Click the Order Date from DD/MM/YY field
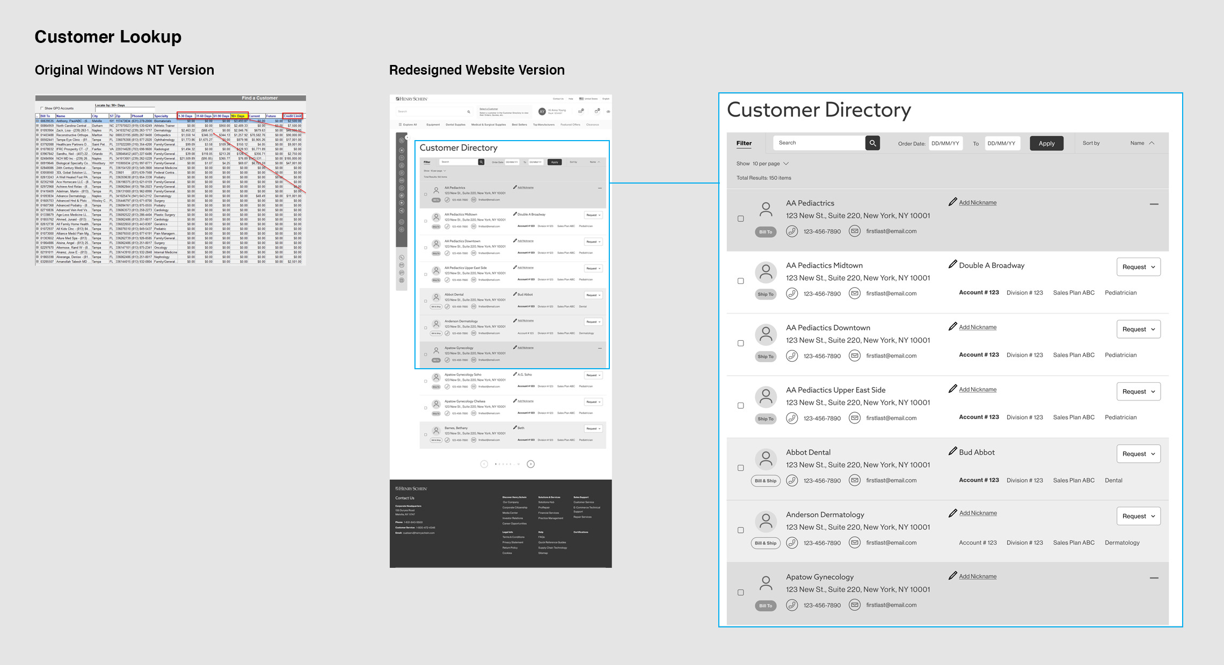Viewport: 1224px width, 665px height. [945, 143]
